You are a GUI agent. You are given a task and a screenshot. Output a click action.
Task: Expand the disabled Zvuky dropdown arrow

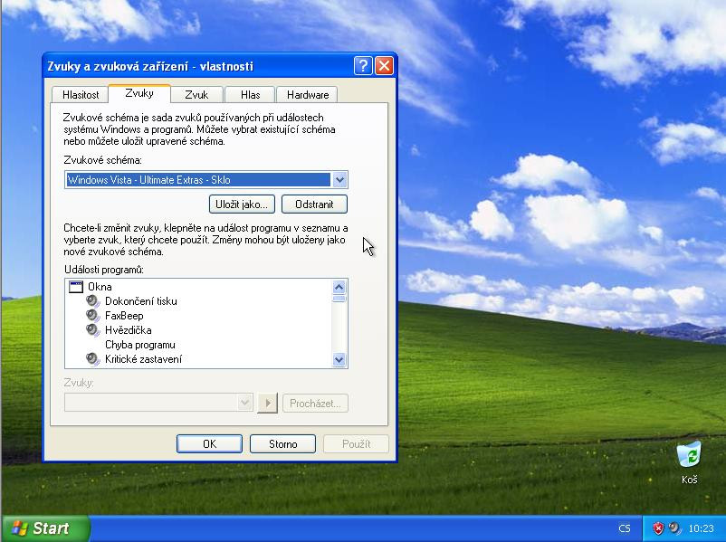(x=245, y=403)
